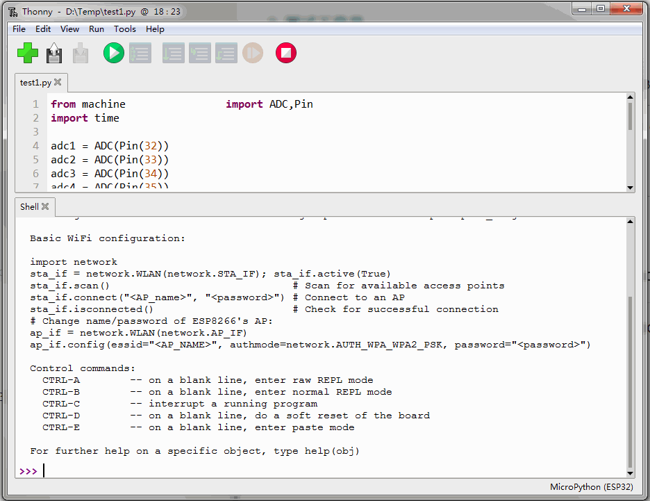650x501 pixels.
Task: Click the Shell vertical scrollbar thumb
Action: click(630, 382)
